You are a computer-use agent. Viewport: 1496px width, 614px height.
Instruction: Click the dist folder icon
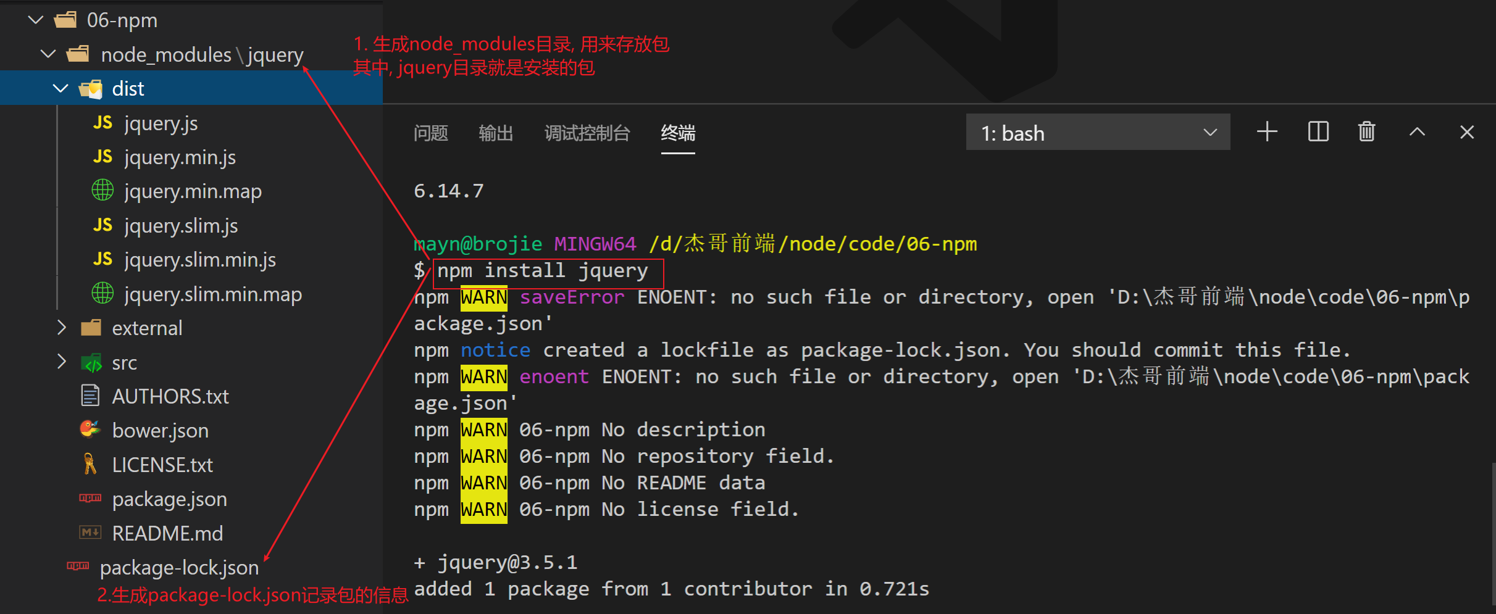(x=91, y=89)
